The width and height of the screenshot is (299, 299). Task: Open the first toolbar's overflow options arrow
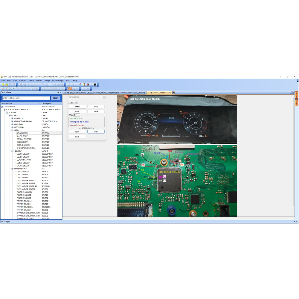point(17,85)
